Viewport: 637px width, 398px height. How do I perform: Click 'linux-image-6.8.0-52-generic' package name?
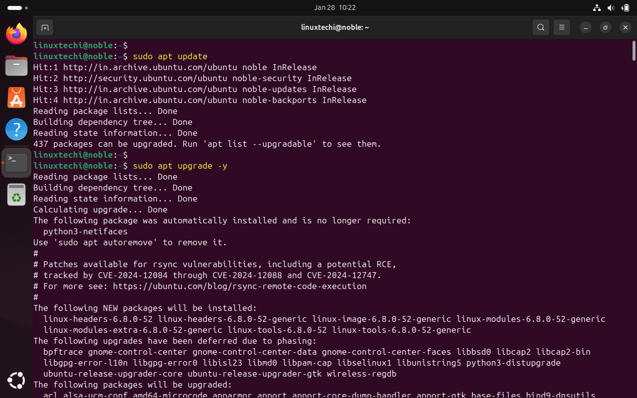[382, 319]
